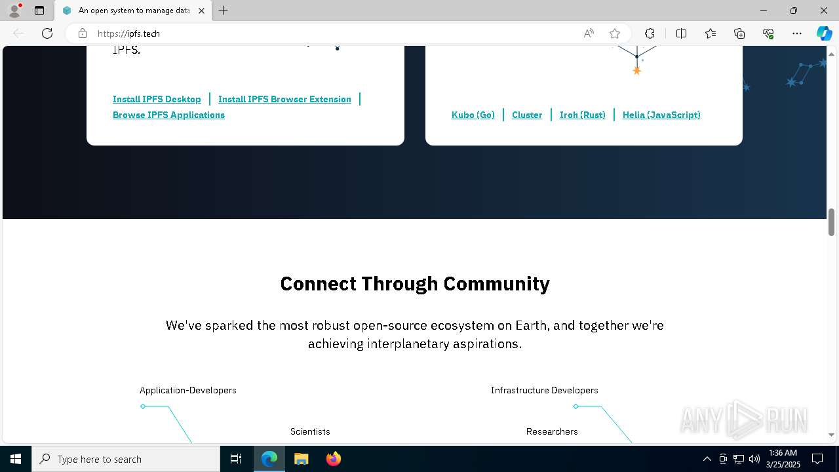Viewport: 839px width, 472px height.
Task: Click the scrollbar down arrow
Action: [x=831, y=435]
